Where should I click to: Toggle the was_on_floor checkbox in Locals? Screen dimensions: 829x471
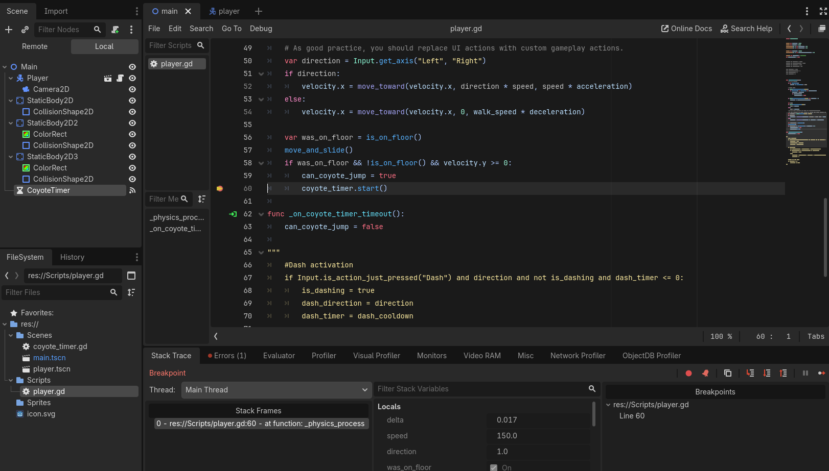click(x=494, y=467)
